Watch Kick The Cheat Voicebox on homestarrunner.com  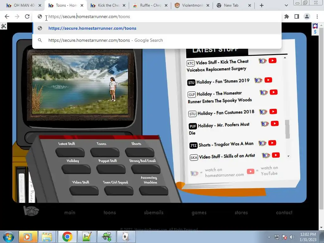coord(263,61)
